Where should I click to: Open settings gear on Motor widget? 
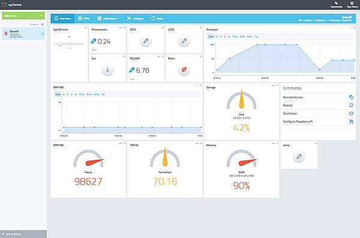tap(200, 56)
